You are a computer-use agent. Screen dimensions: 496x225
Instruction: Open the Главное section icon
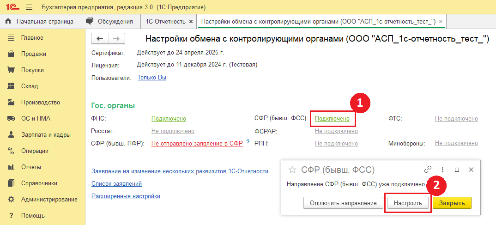pos(11,38)
